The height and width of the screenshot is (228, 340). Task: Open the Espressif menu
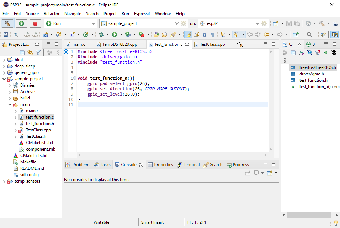point(142,14)
